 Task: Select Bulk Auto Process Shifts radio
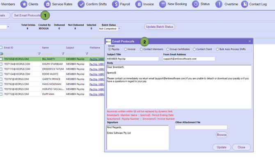point(218,50)
